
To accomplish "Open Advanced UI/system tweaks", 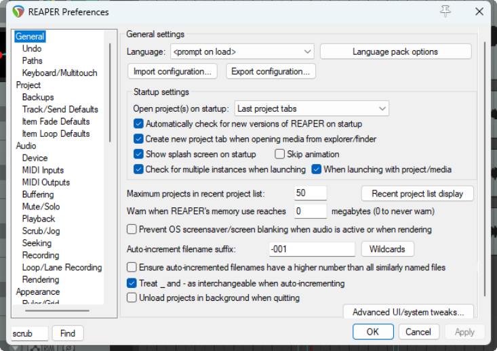I will (x=408, y=312).
